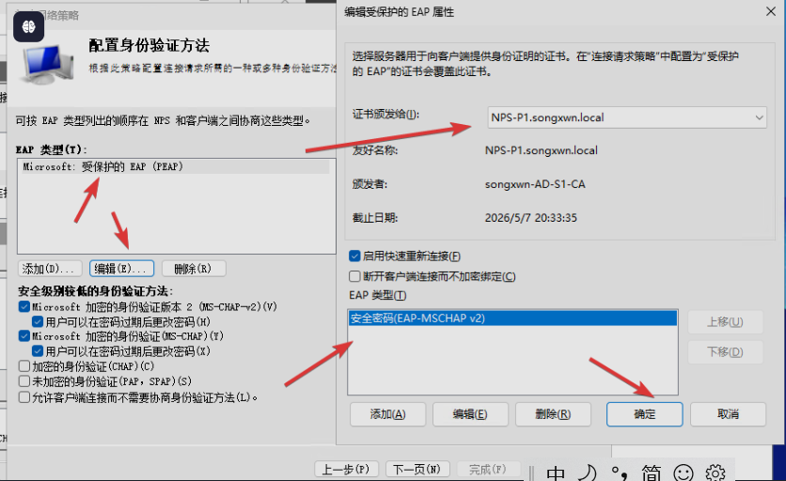This screenshot has width=786, height=481.
Task: Click the 中 input mode icon
Action: 557,473
